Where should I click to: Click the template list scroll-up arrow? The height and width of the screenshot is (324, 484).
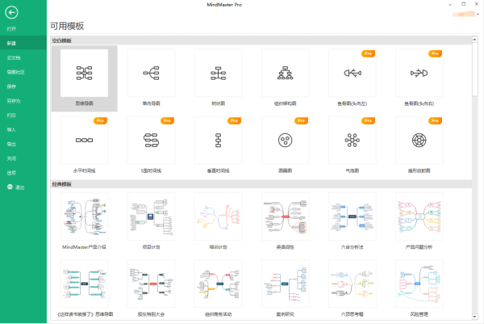pos(475,40)
